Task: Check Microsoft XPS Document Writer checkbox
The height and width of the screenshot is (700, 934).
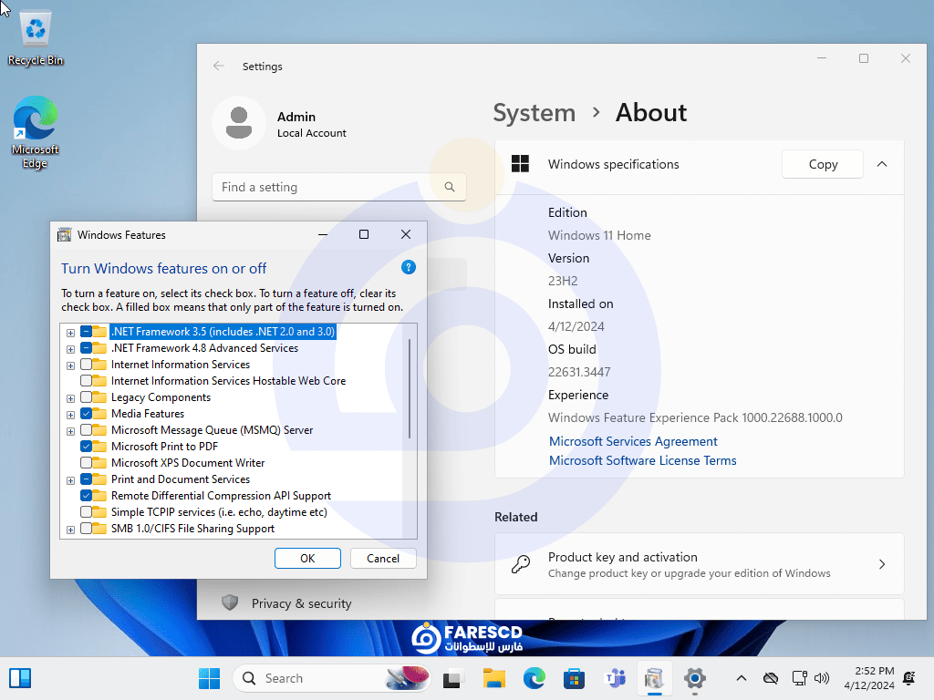Action: point(87,462)
